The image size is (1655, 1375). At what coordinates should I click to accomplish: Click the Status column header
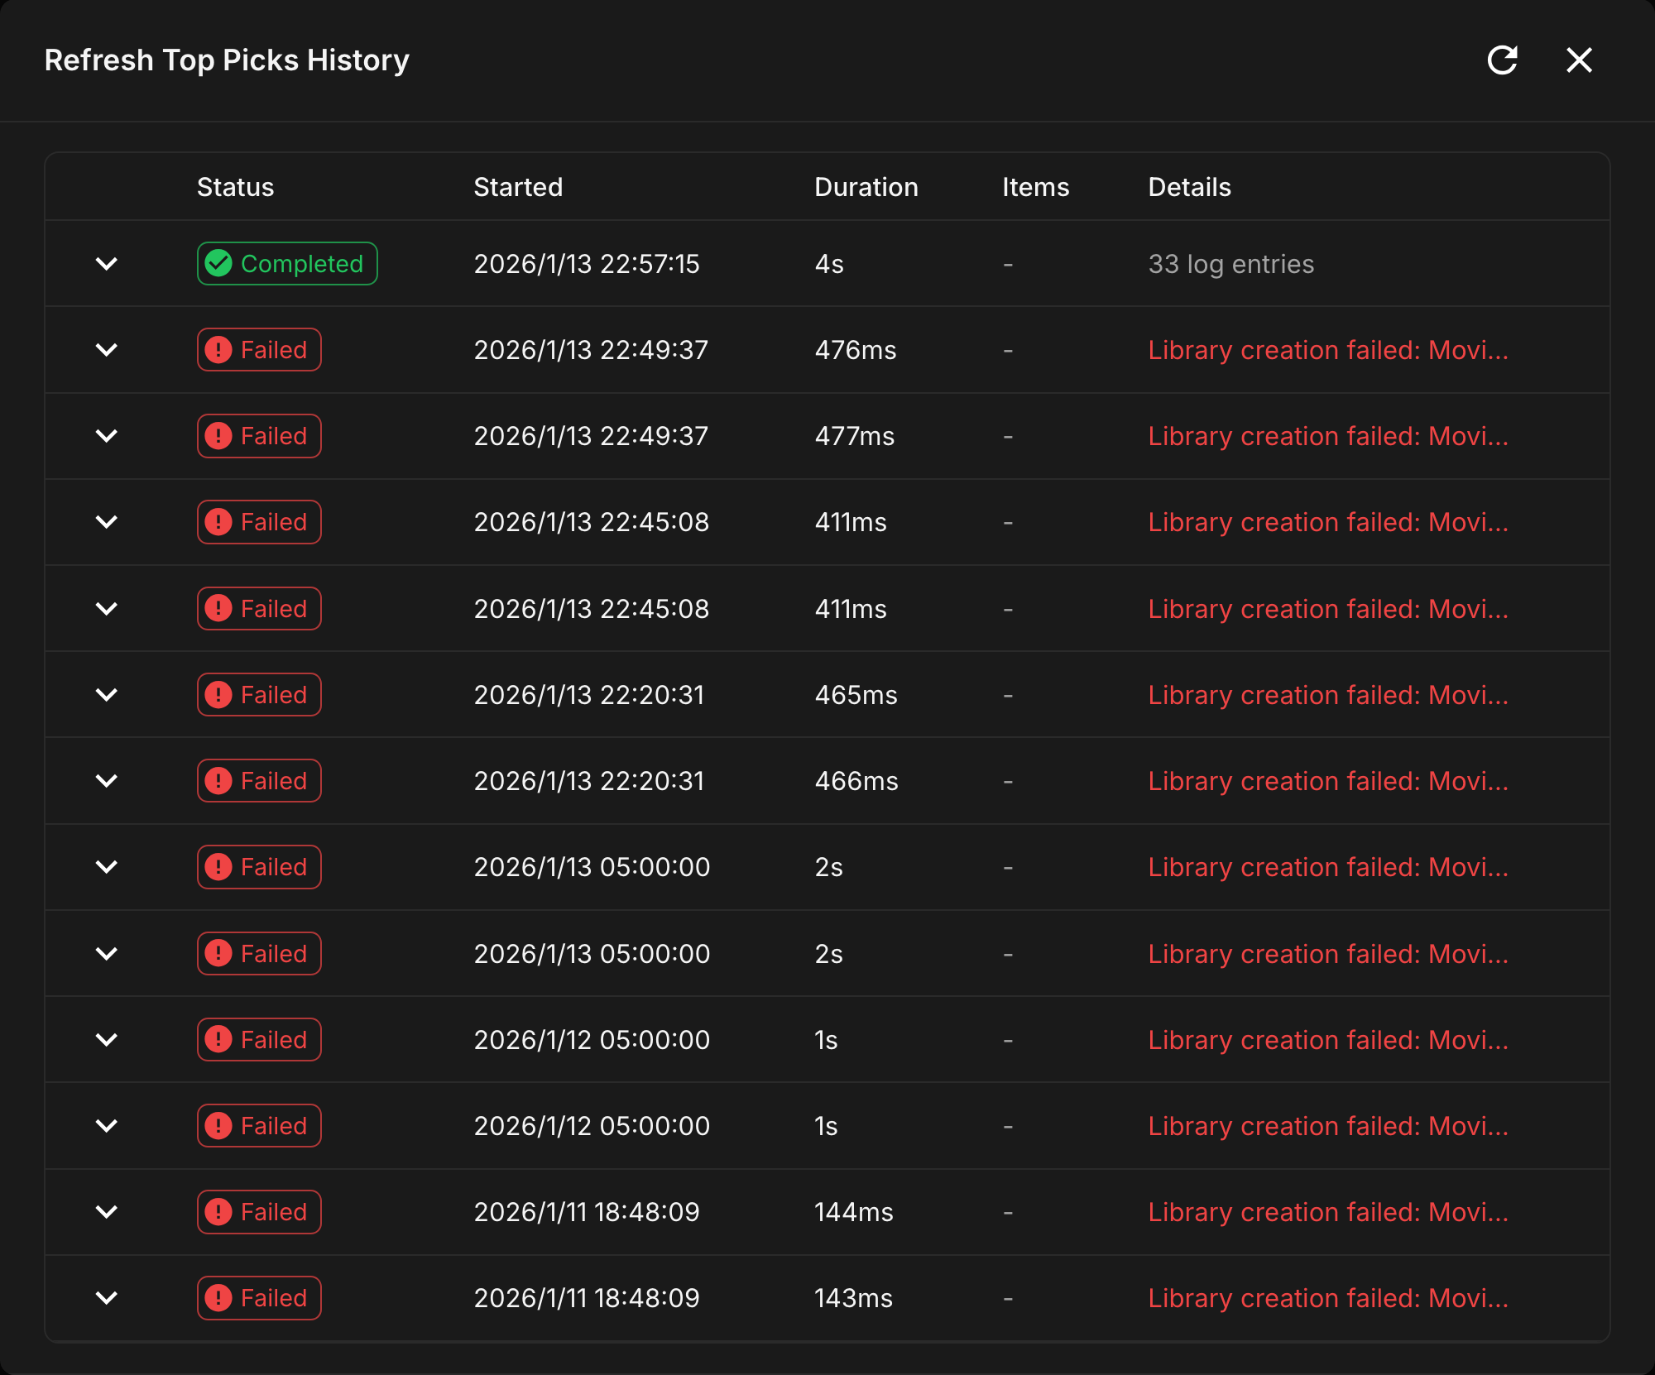(235, 187)
